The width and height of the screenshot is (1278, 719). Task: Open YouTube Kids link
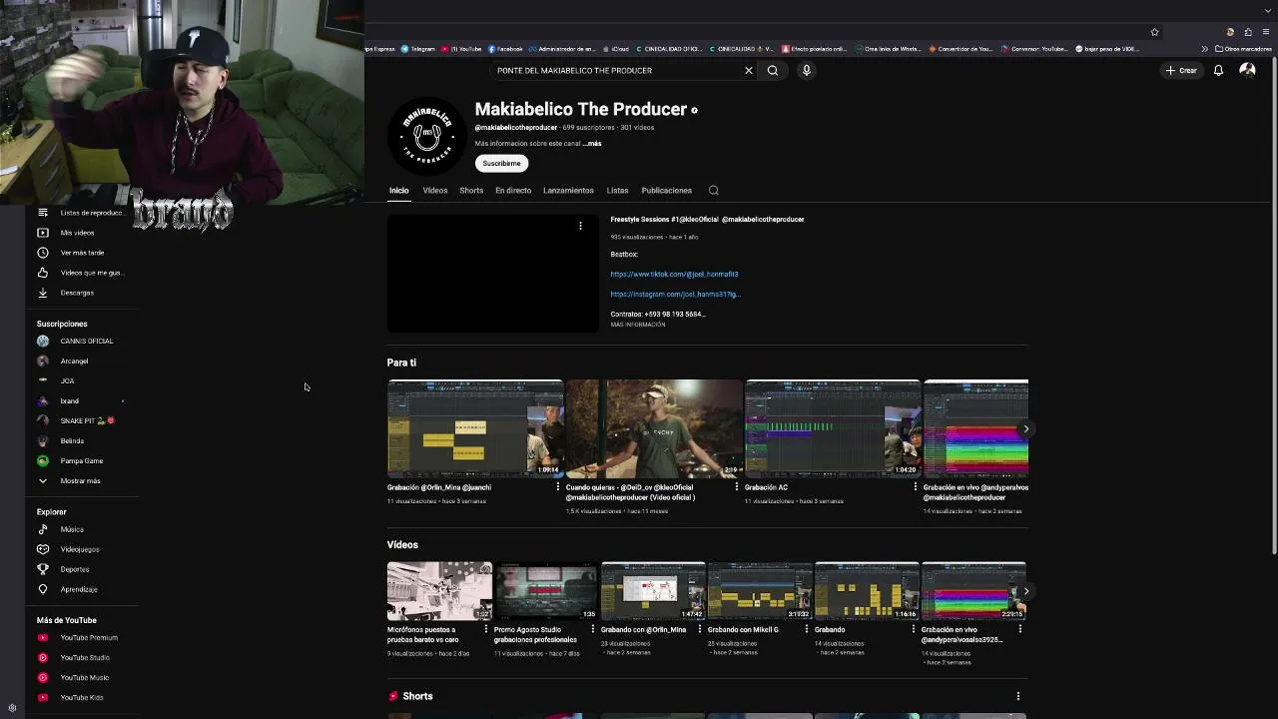pyautogui.click(x=81, y=697)
